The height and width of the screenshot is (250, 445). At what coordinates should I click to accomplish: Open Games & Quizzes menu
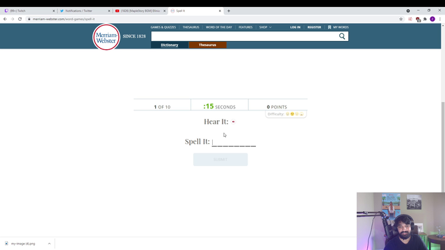(x=163, y=27)
